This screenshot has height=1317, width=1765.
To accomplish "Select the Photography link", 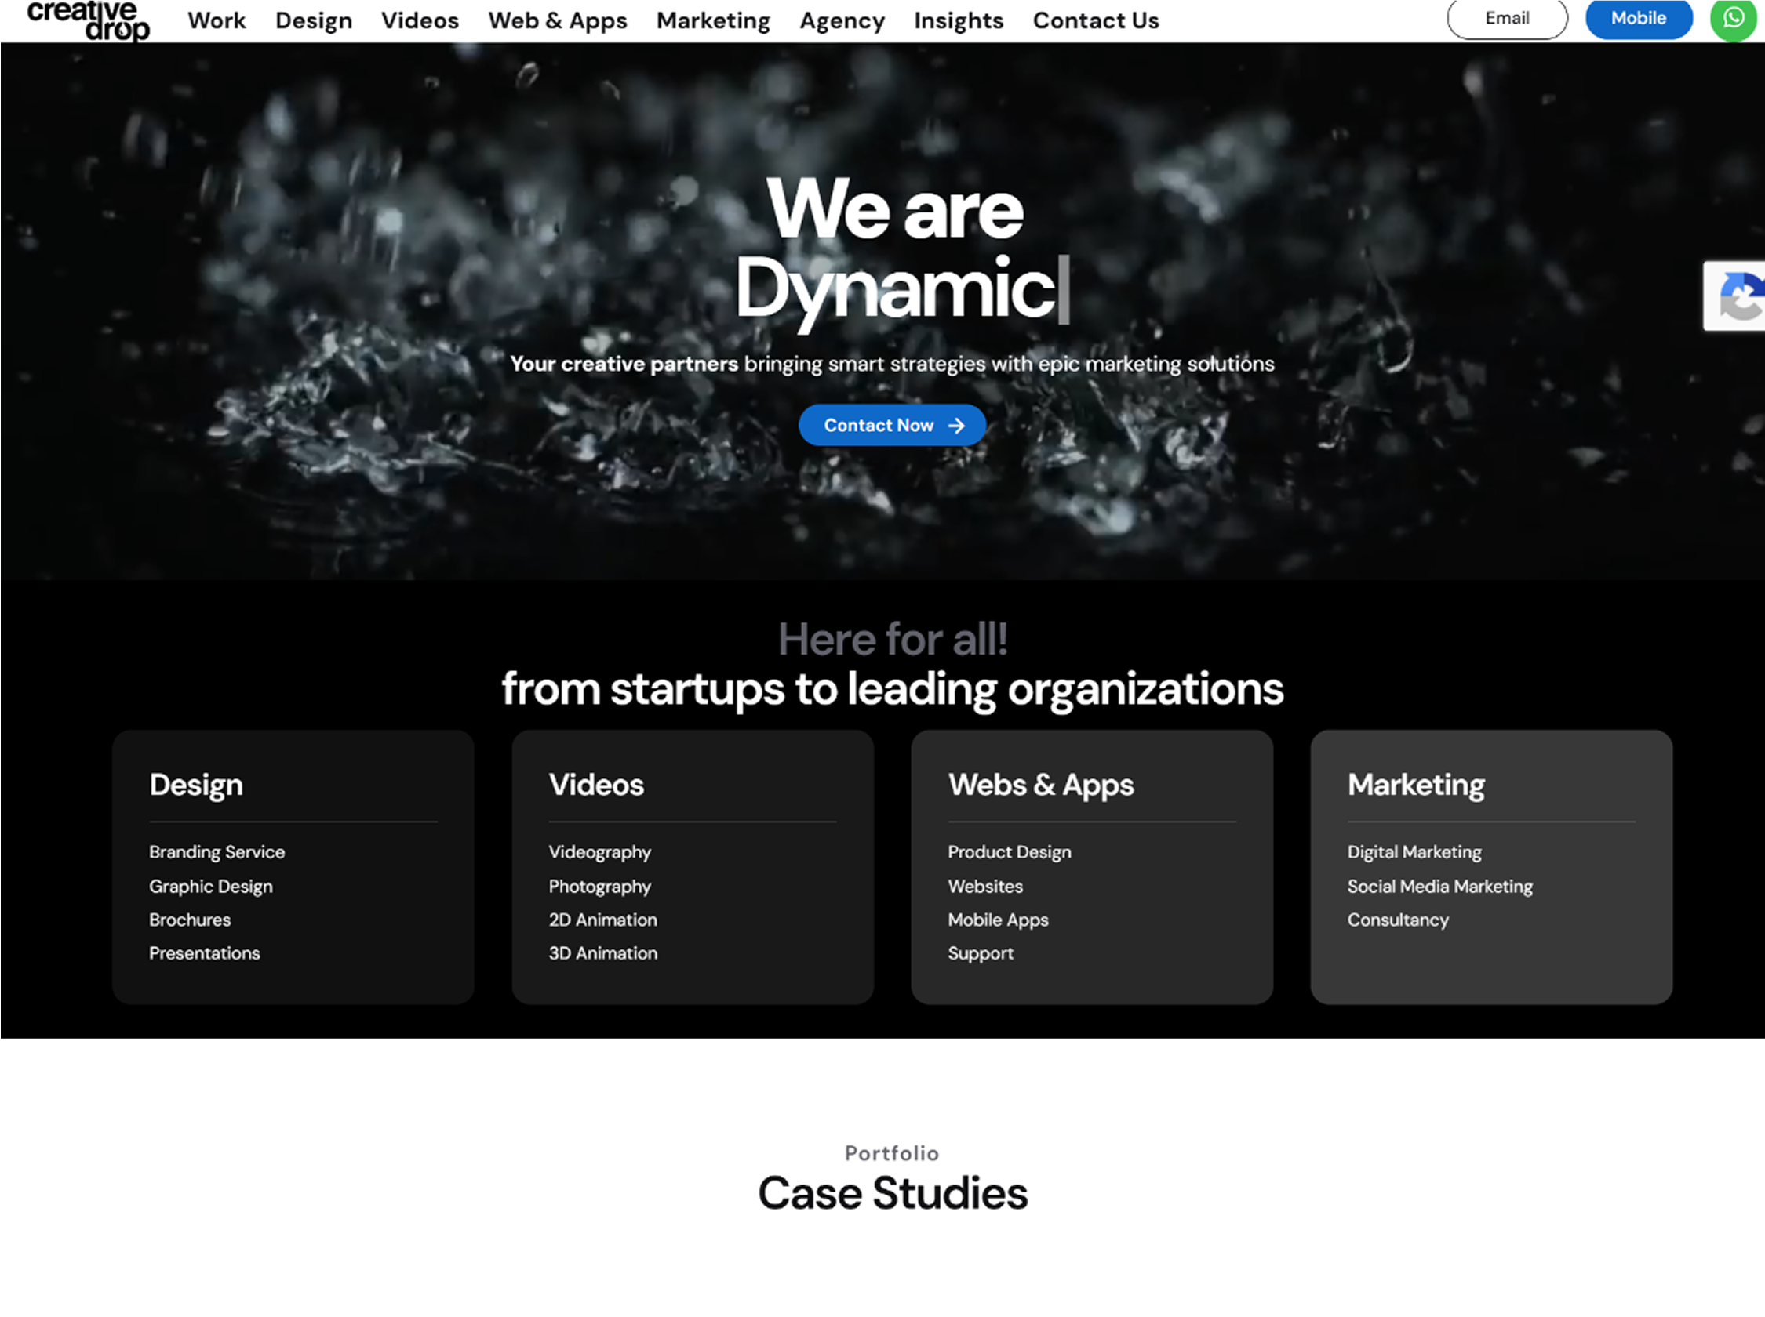I will (x=600, y=886).
